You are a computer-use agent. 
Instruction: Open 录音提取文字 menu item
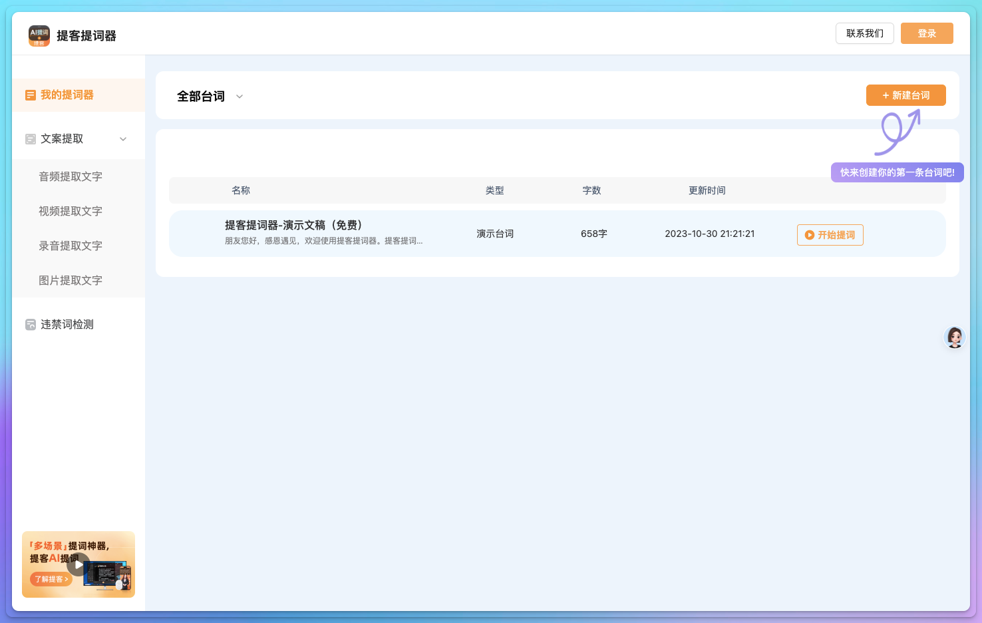click(x=71, y=246)
